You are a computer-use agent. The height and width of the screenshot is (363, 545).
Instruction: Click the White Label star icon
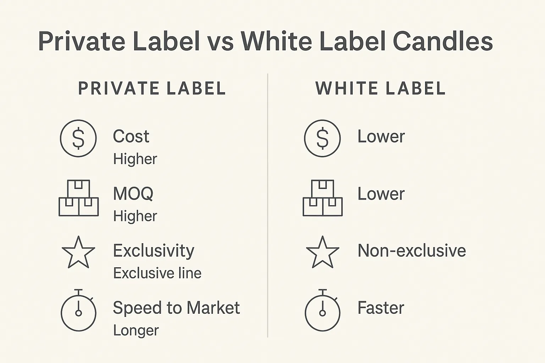click(x=323, y=252)
